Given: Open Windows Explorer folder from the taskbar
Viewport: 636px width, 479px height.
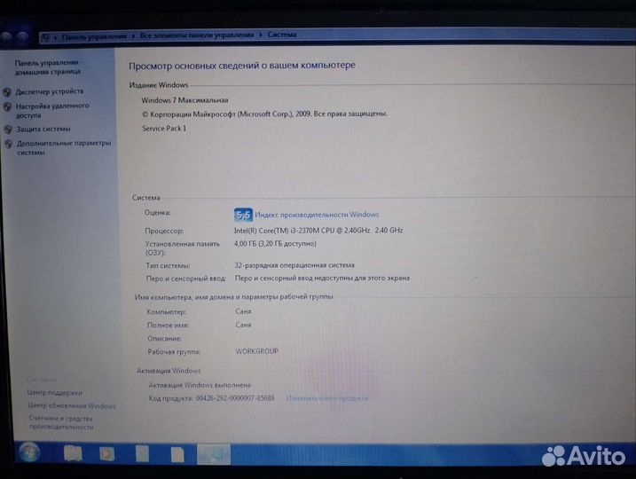Looking at the screenshot, I should pos(73,453).
